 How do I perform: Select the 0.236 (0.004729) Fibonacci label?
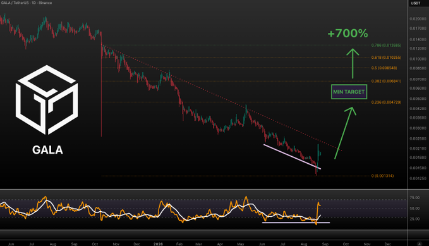coord(386,102)
